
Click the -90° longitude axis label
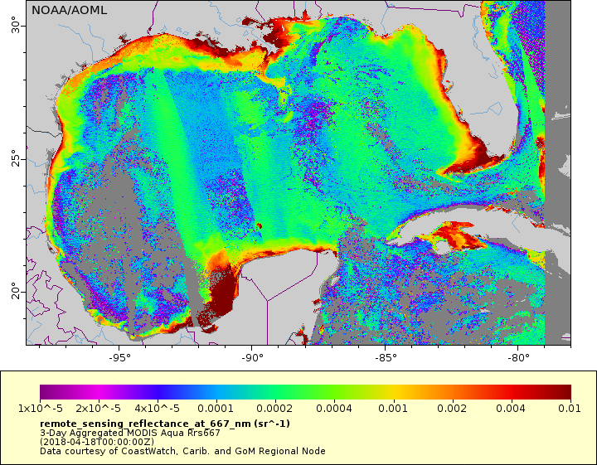click(x=252, y=358)
